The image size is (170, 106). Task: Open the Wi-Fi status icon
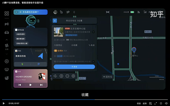(138, 12)
